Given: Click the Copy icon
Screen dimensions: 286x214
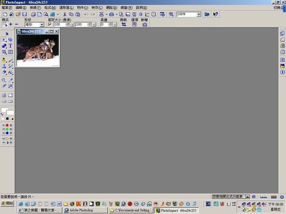Looking at the screenshot, I should pyautogui.click(x=71, y=14).
